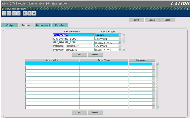Add a new decode name entry
Viewport: 190px width, 119px height.
(79, 55)
